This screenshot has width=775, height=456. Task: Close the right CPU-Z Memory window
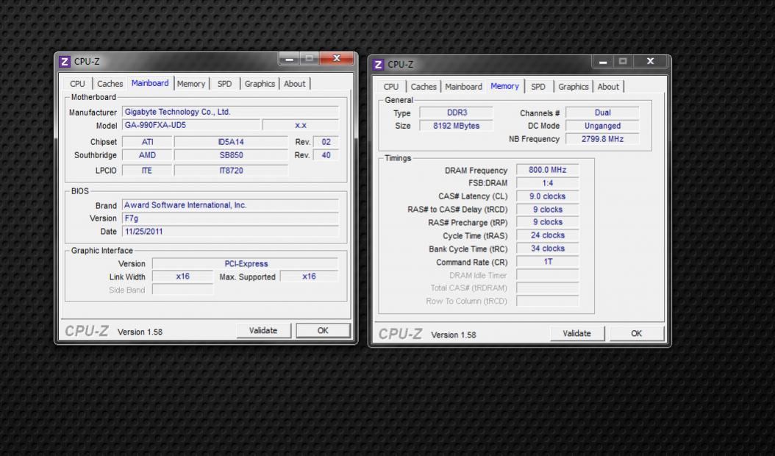(651, 61)
